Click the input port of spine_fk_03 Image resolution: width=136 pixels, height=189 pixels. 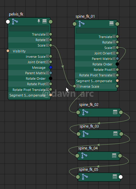pyautogui.click(x=78, y=134)
